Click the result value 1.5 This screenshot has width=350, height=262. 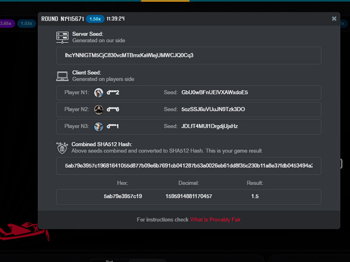tap(255, 196)
